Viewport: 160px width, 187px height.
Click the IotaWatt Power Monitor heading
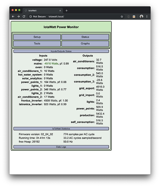61,27
